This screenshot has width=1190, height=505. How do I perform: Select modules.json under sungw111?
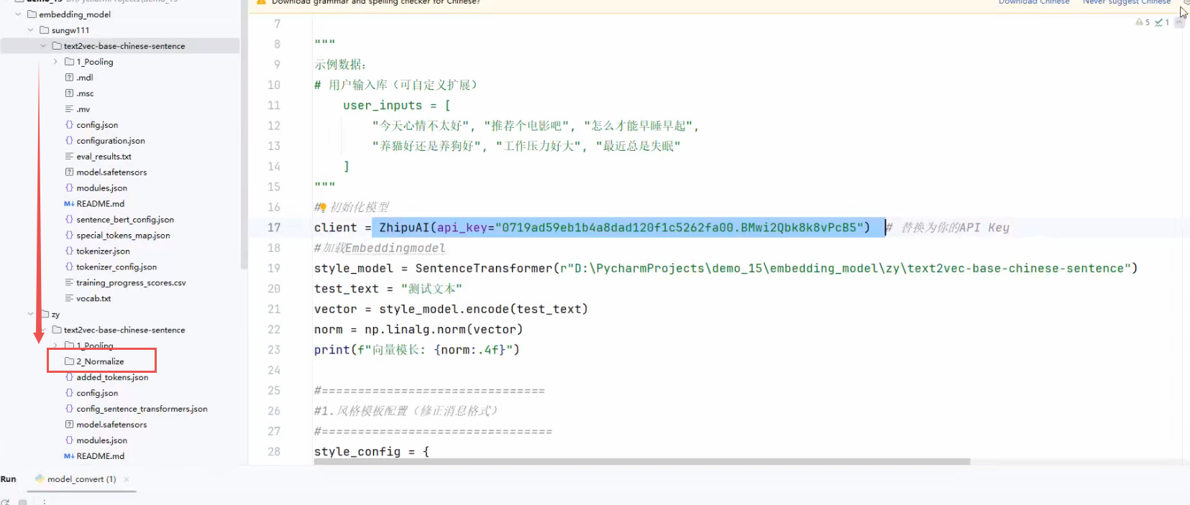[x=102, y=188]
